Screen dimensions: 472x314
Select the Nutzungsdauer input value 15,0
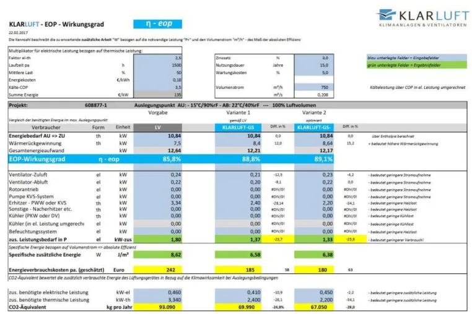pos(313,65)
